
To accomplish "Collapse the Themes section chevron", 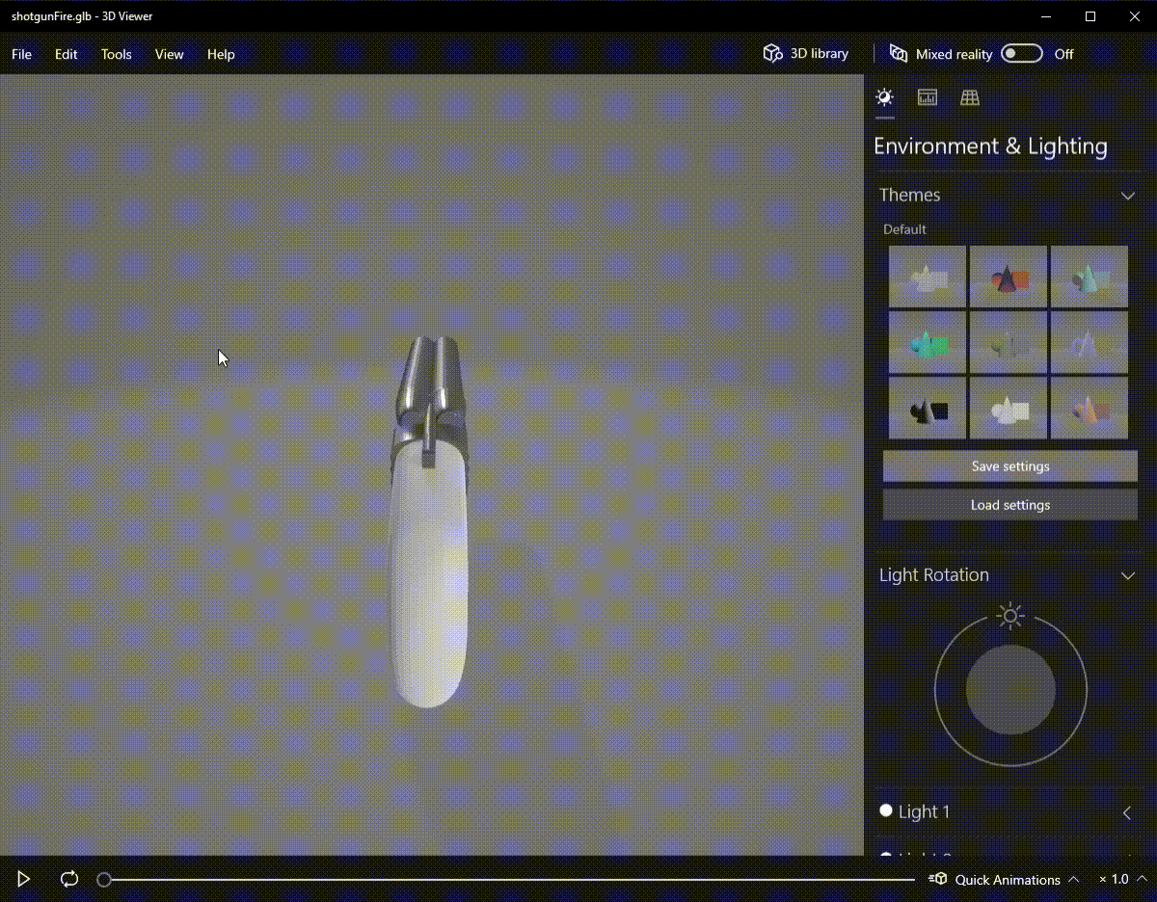I will 1127,195.
